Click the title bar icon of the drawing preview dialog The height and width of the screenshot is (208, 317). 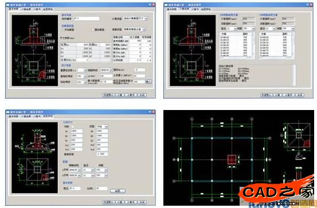(x=7, y=112)
